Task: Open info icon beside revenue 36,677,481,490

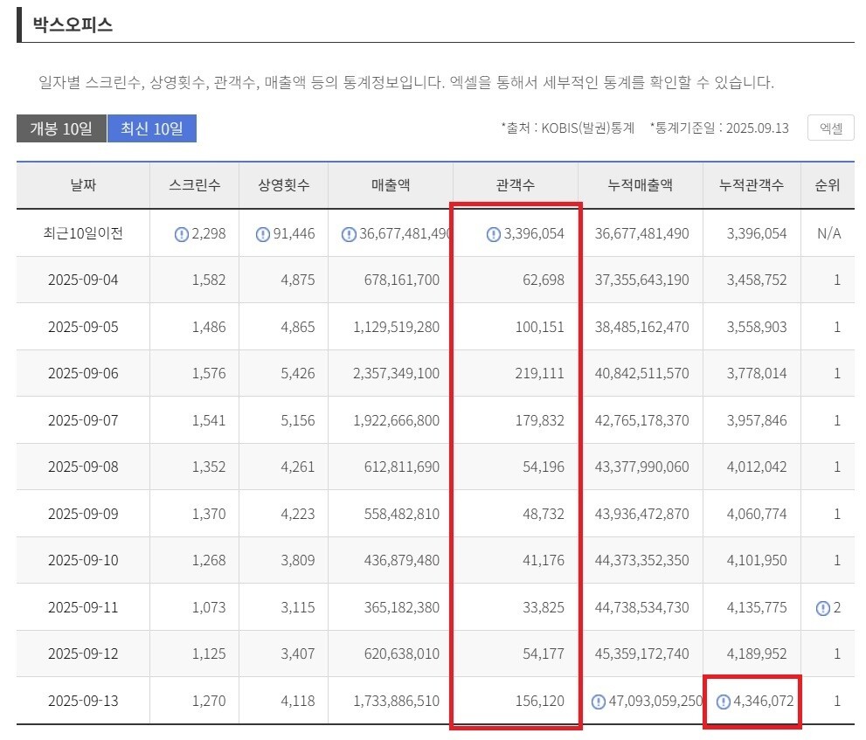Action: [349, 234]
